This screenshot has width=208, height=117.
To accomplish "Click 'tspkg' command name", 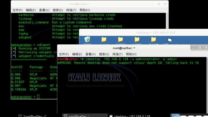I will coord(23,34).
